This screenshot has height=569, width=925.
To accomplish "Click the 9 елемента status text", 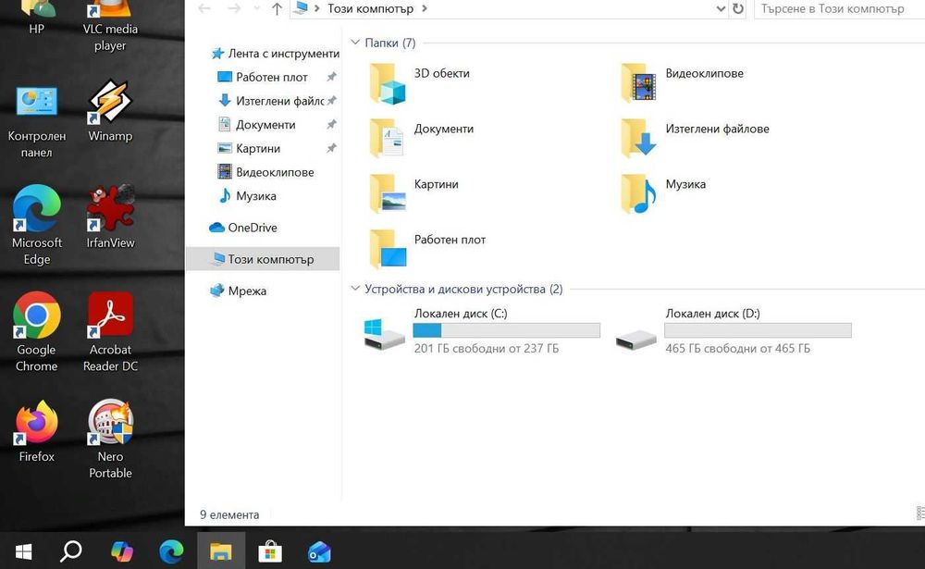I will pyautogui.click(x=229, y=514).
